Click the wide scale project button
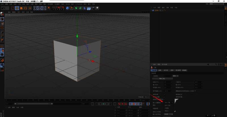 [162, 78]
